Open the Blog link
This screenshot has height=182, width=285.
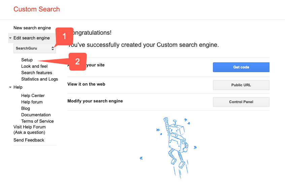pos(26,109)
